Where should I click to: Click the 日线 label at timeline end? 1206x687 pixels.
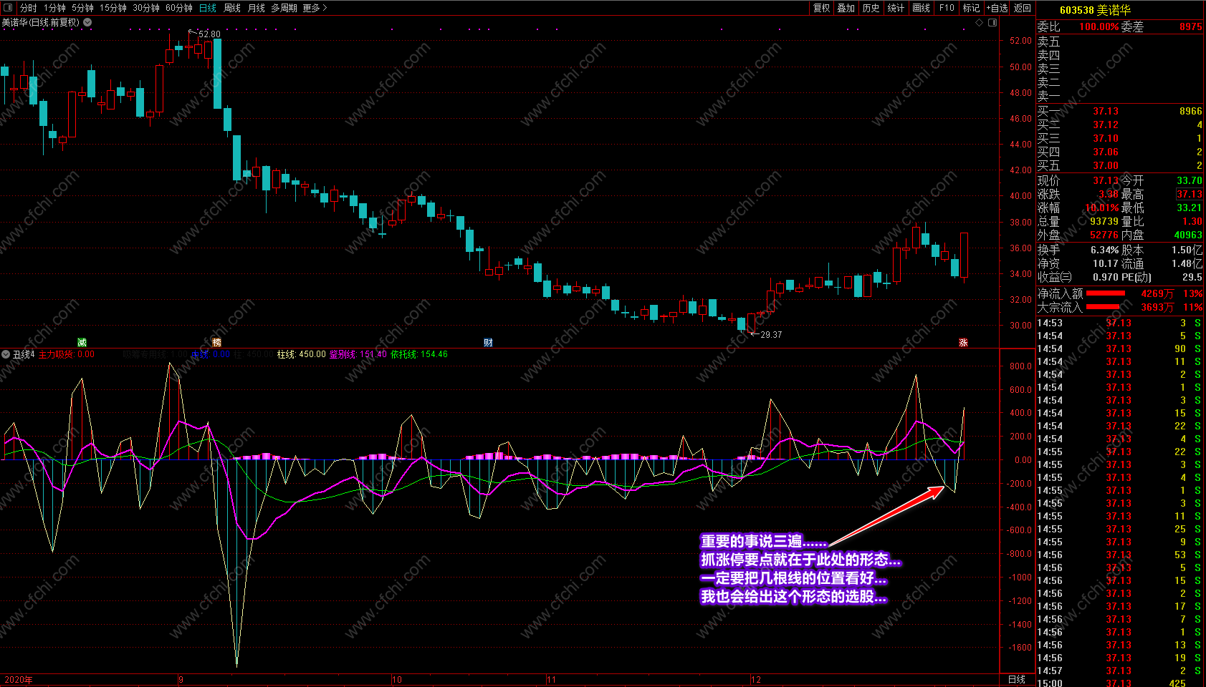1017,679
